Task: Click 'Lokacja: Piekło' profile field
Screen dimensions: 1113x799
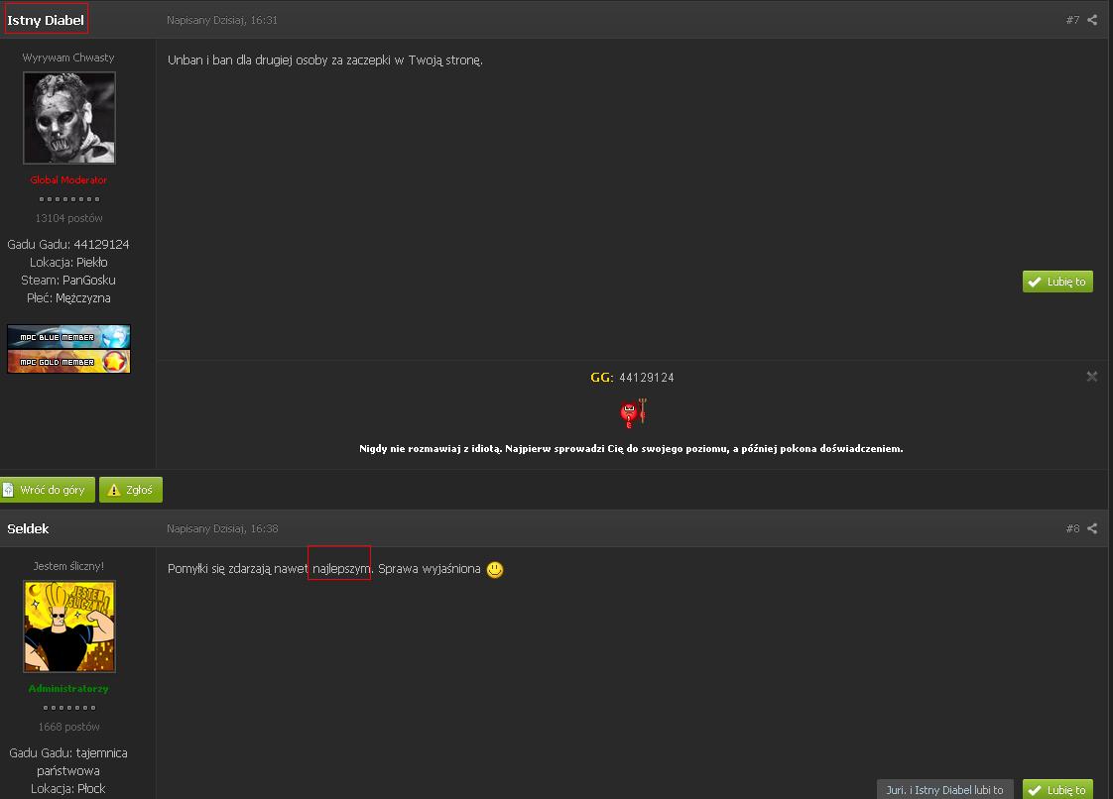Action: pos(68,263)
